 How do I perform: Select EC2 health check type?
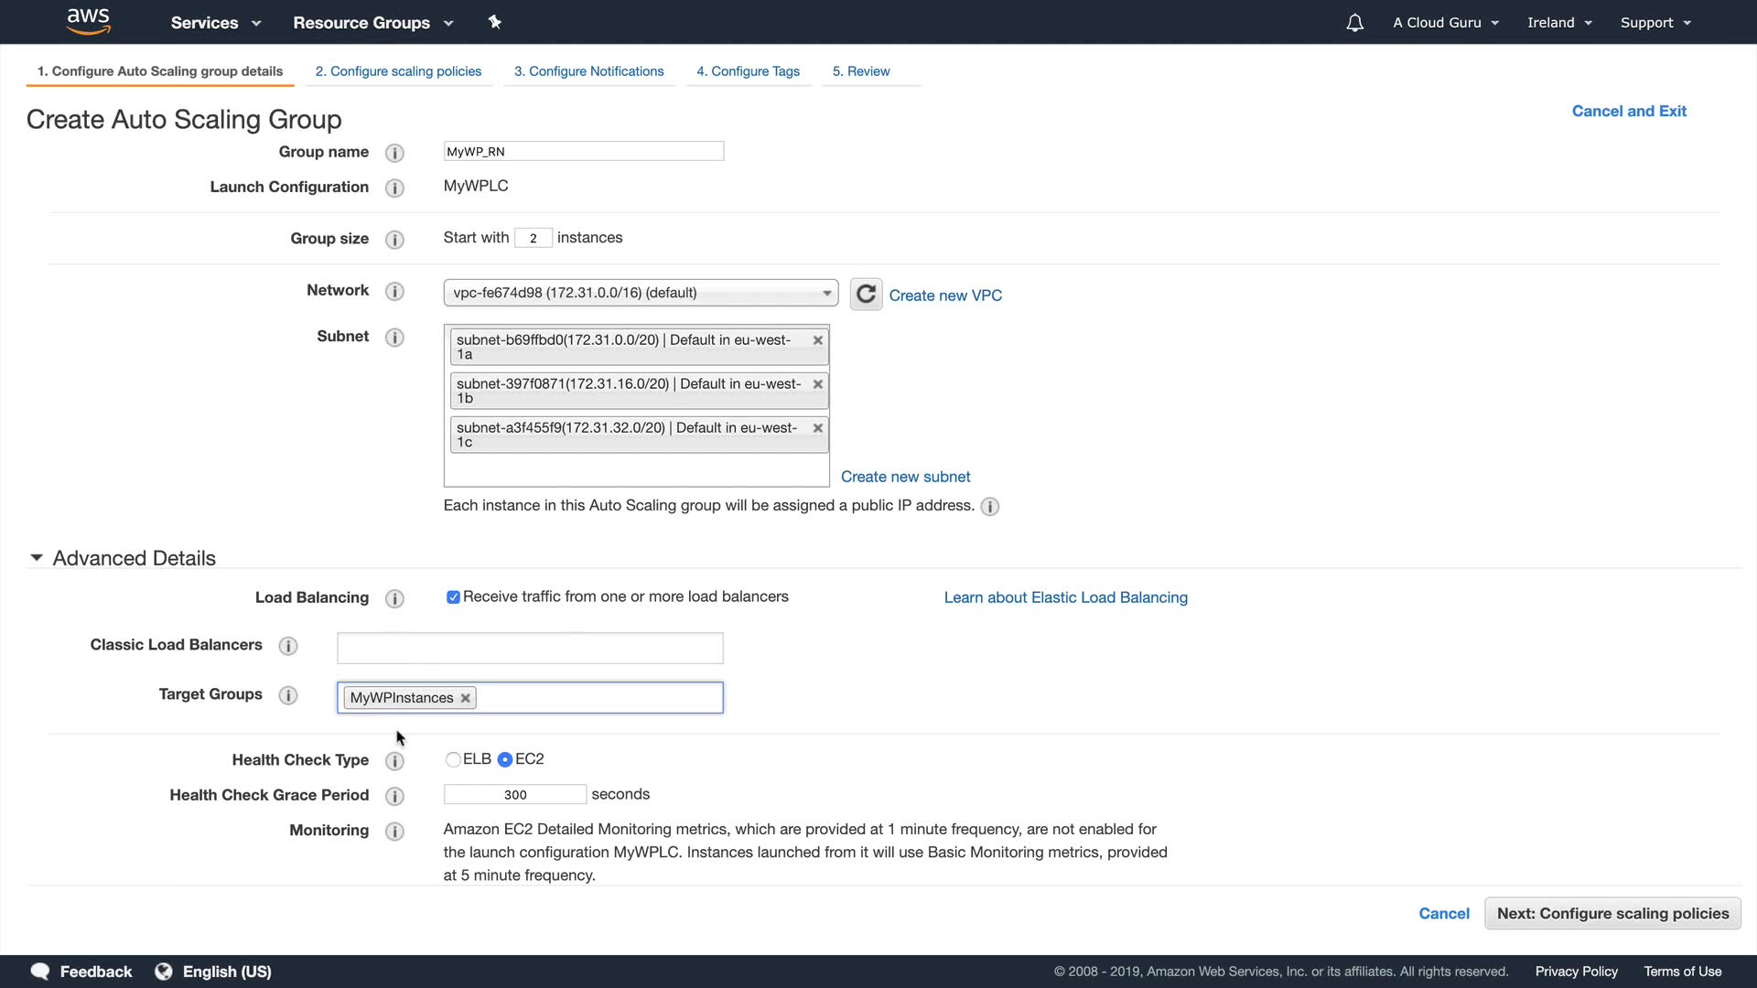pyautogui.click(x=504, y=759)
